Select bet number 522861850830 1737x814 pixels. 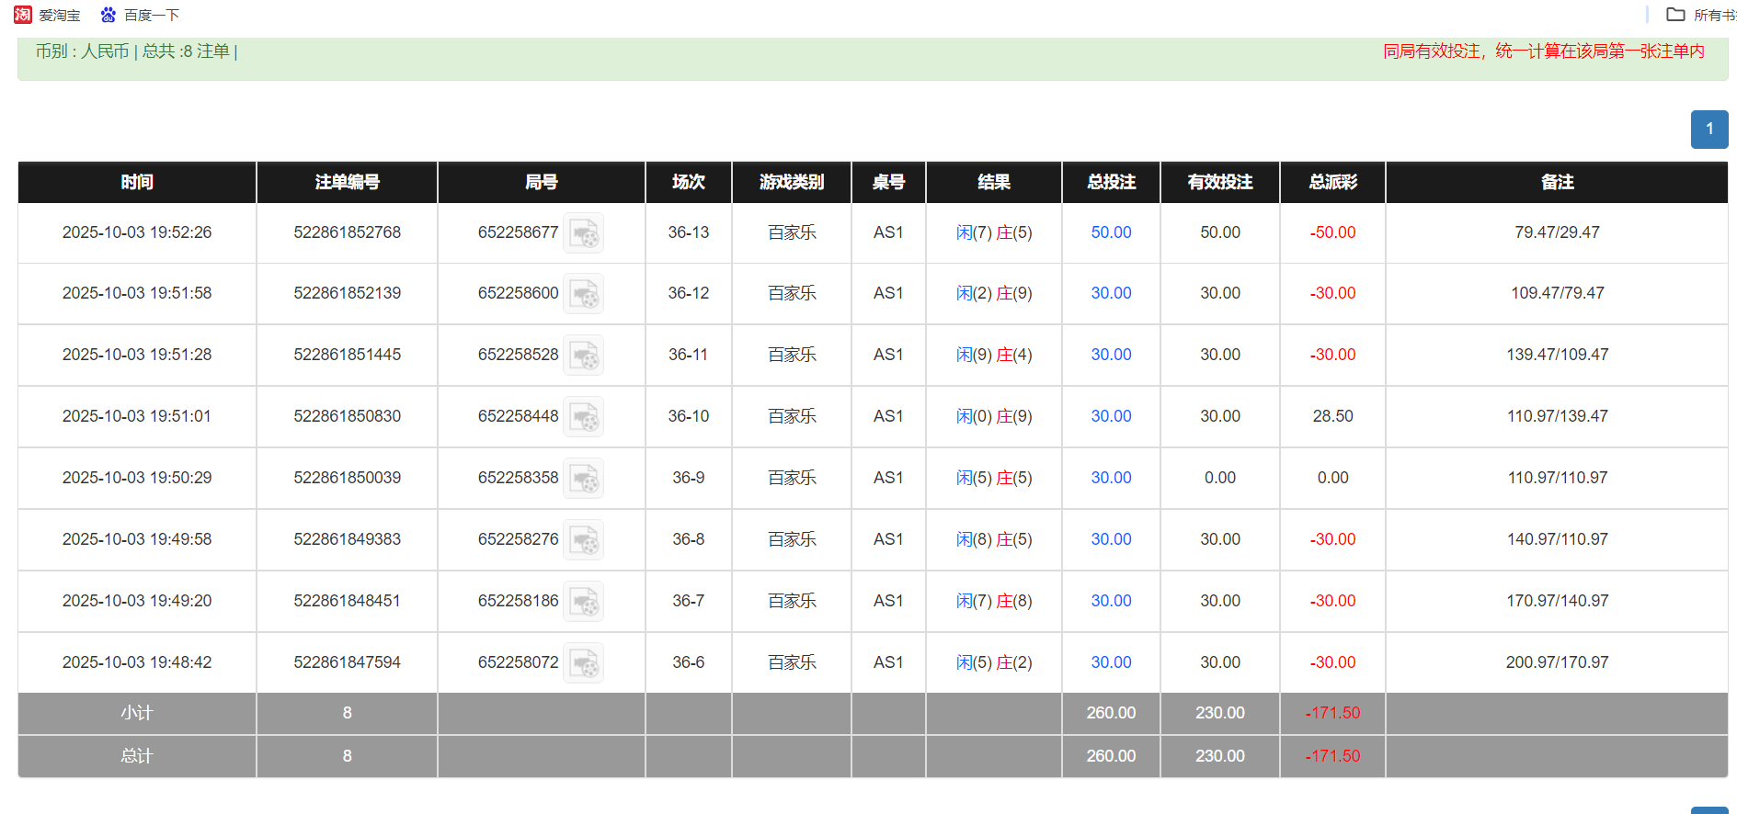pyautogui.click(x=347, y=416)
